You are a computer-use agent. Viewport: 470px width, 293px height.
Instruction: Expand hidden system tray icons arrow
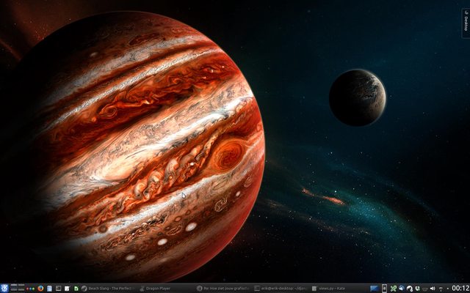[448, 289]
